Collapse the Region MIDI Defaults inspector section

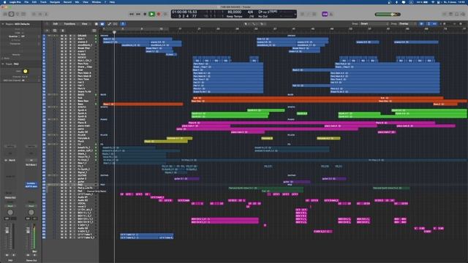click(3, 24)
